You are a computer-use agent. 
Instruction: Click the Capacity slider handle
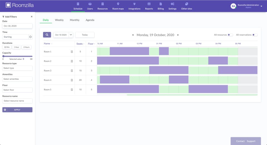[3, 56]
